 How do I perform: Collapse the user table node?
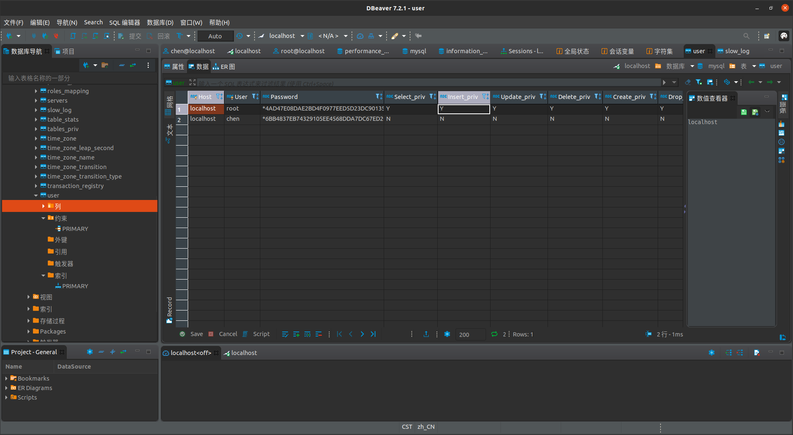pyautogui.click(x=36, y=195)
